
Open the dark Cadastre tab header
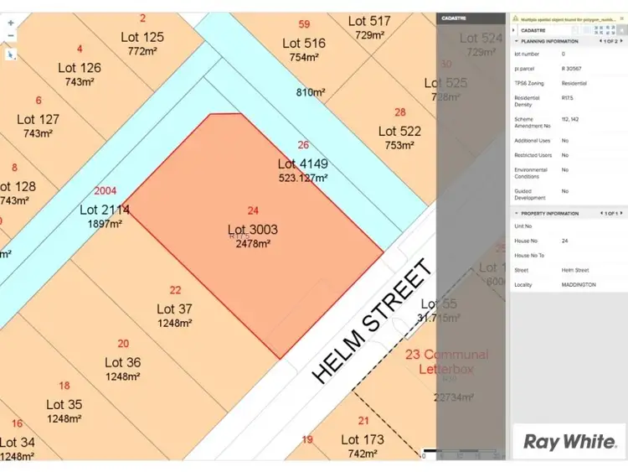point(453,18)
